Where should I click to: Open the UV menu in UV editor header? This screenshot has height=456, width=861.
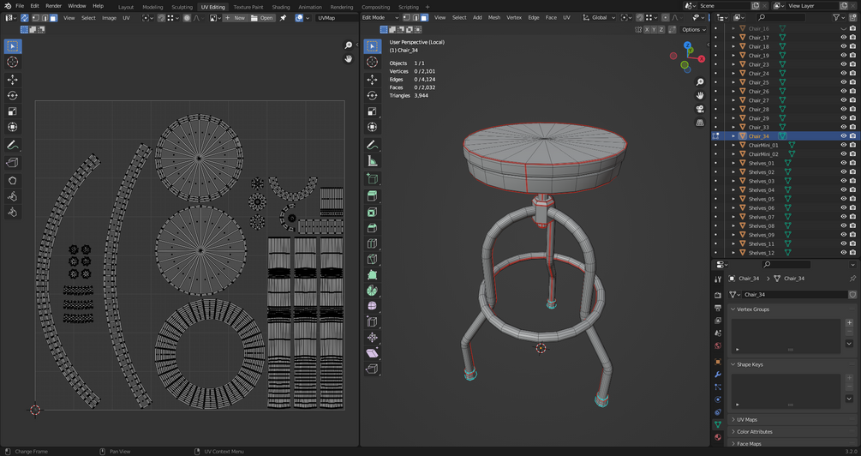pos(126,18)
